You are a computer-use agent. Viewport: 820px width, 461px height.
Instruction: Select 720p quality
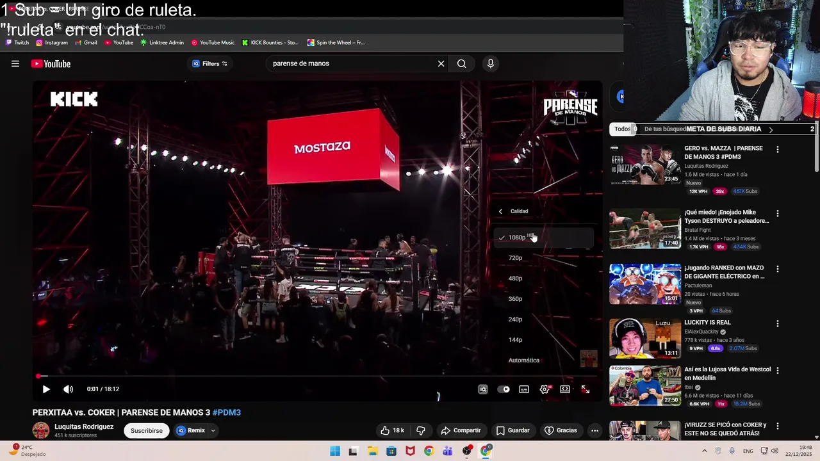click(543, 258)
